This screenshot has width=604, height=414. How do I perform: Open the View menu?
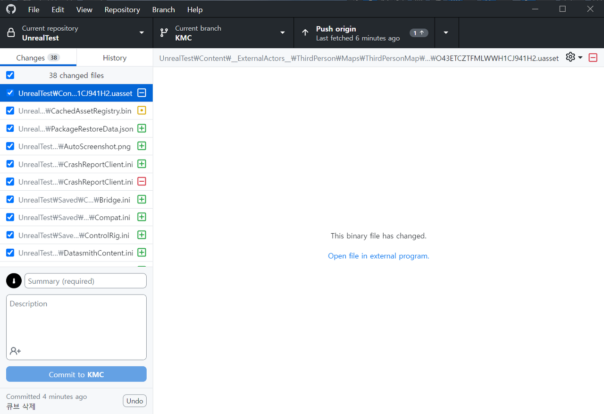pyautogui.click(x=84, y=9)
